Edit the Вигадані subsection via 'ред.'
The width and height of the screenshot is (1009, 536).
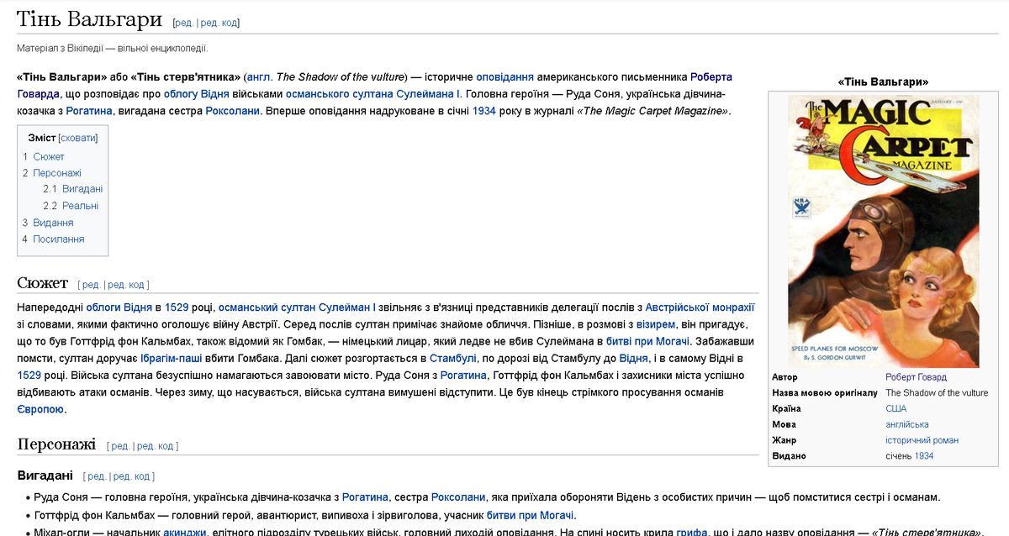(x=97, y=476)
